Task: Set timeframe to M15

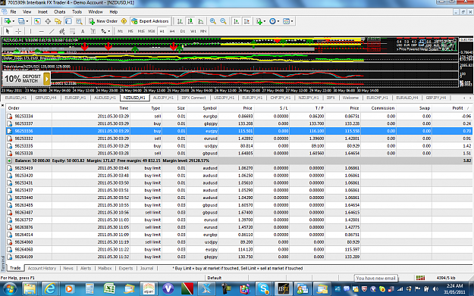Action: click(x=141, y=31)
